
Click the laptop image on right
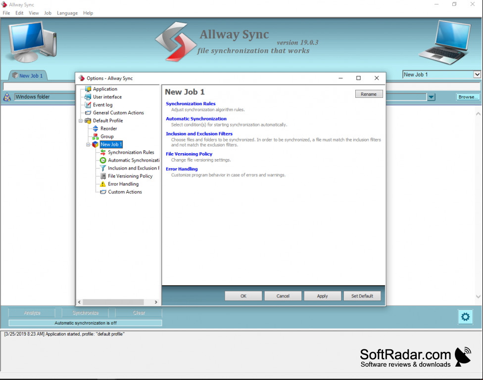[445, 42]
